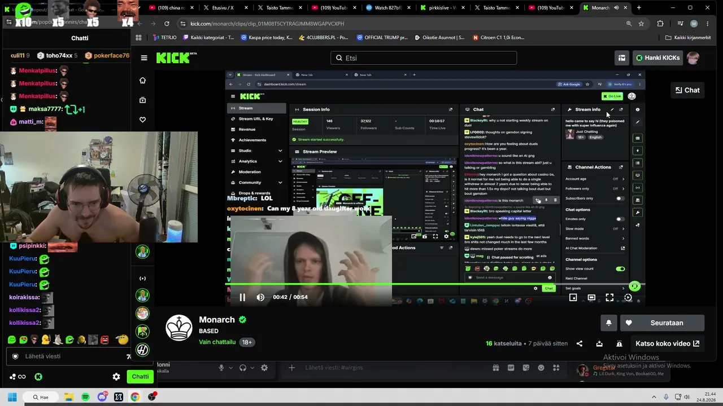The image size is (723, 406).
Task: Click Monarch's chess king avatar
Action: pos(179,328)
